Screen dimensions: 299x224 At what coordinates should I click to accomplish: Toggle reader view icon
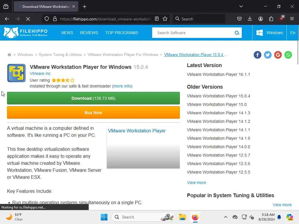(x=157, y=19)
